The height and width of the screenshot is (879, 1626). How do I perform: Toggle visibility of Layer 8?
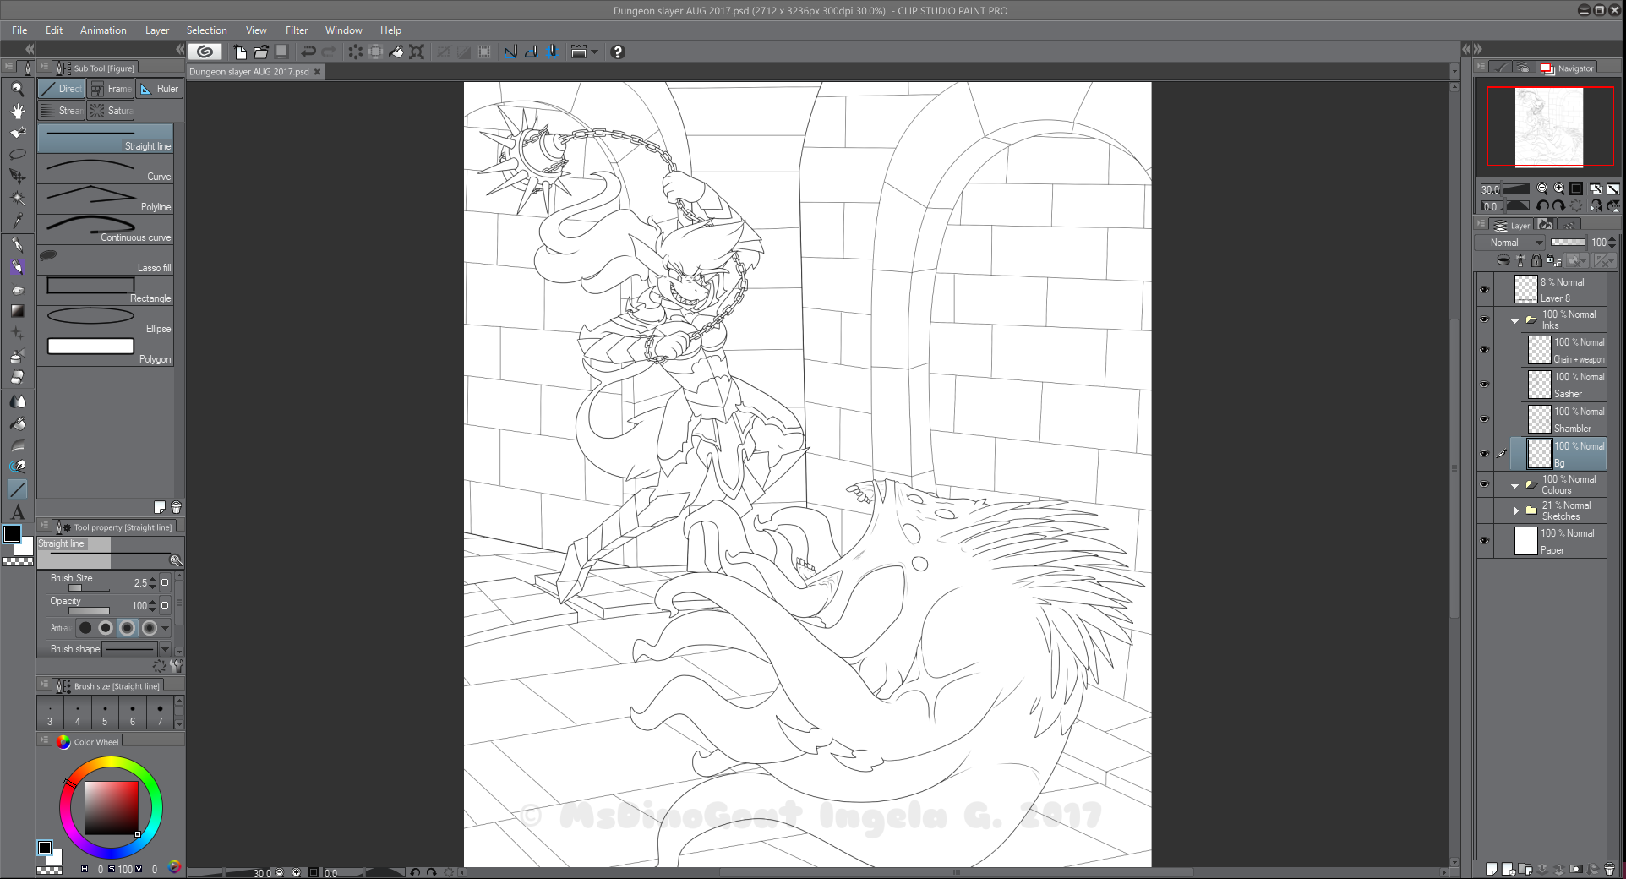(x=1484, y=290)
